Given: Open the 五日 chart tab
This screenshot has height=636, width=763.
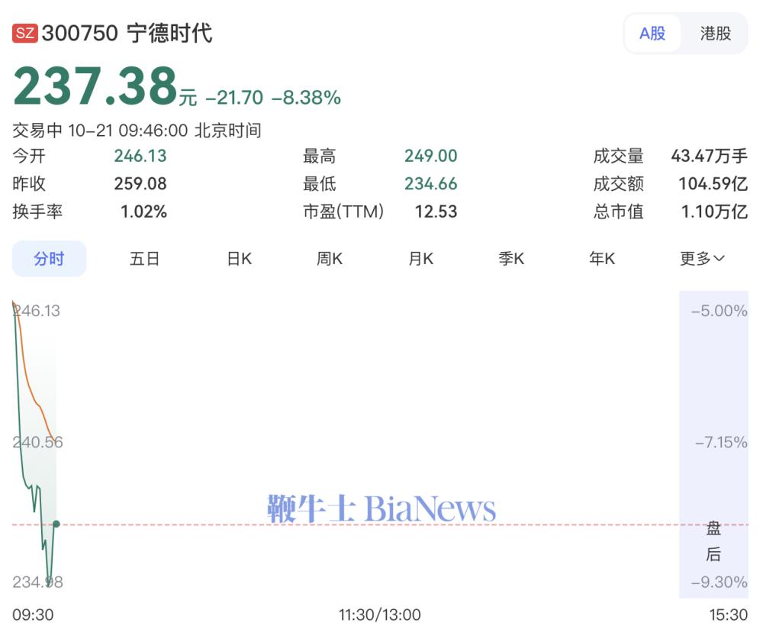Looking at the screenshot, I should click(x=144, y=258).
